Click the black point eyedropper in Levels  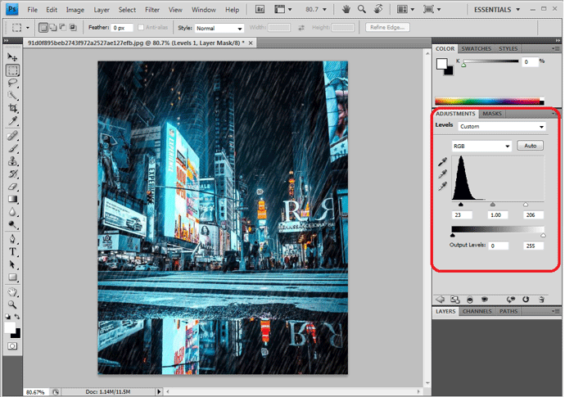click(x=443, y=162)
